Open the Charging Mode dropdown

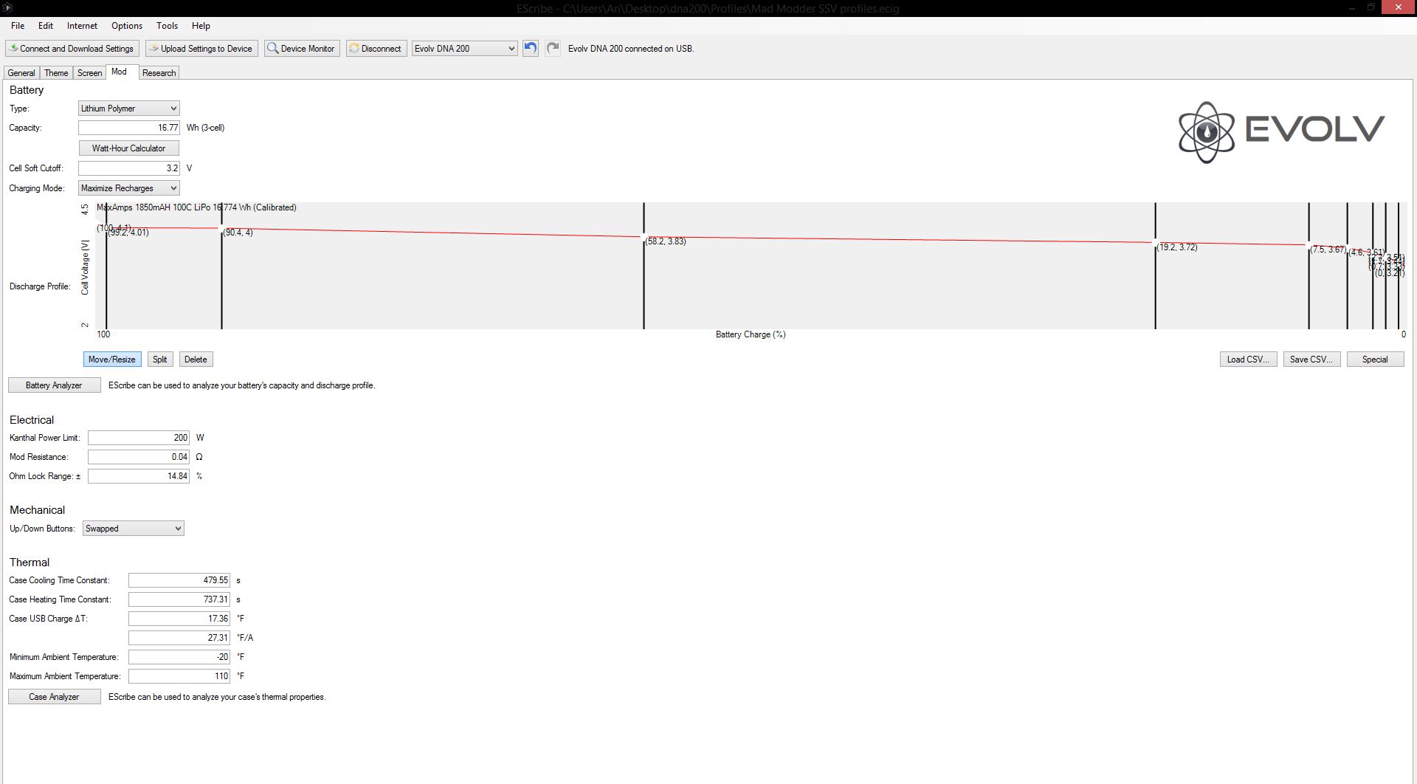coord(129,188)
